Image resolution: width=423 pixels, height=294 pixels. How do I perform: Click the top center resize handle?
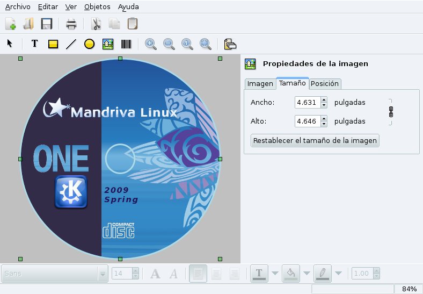(120, 59)
